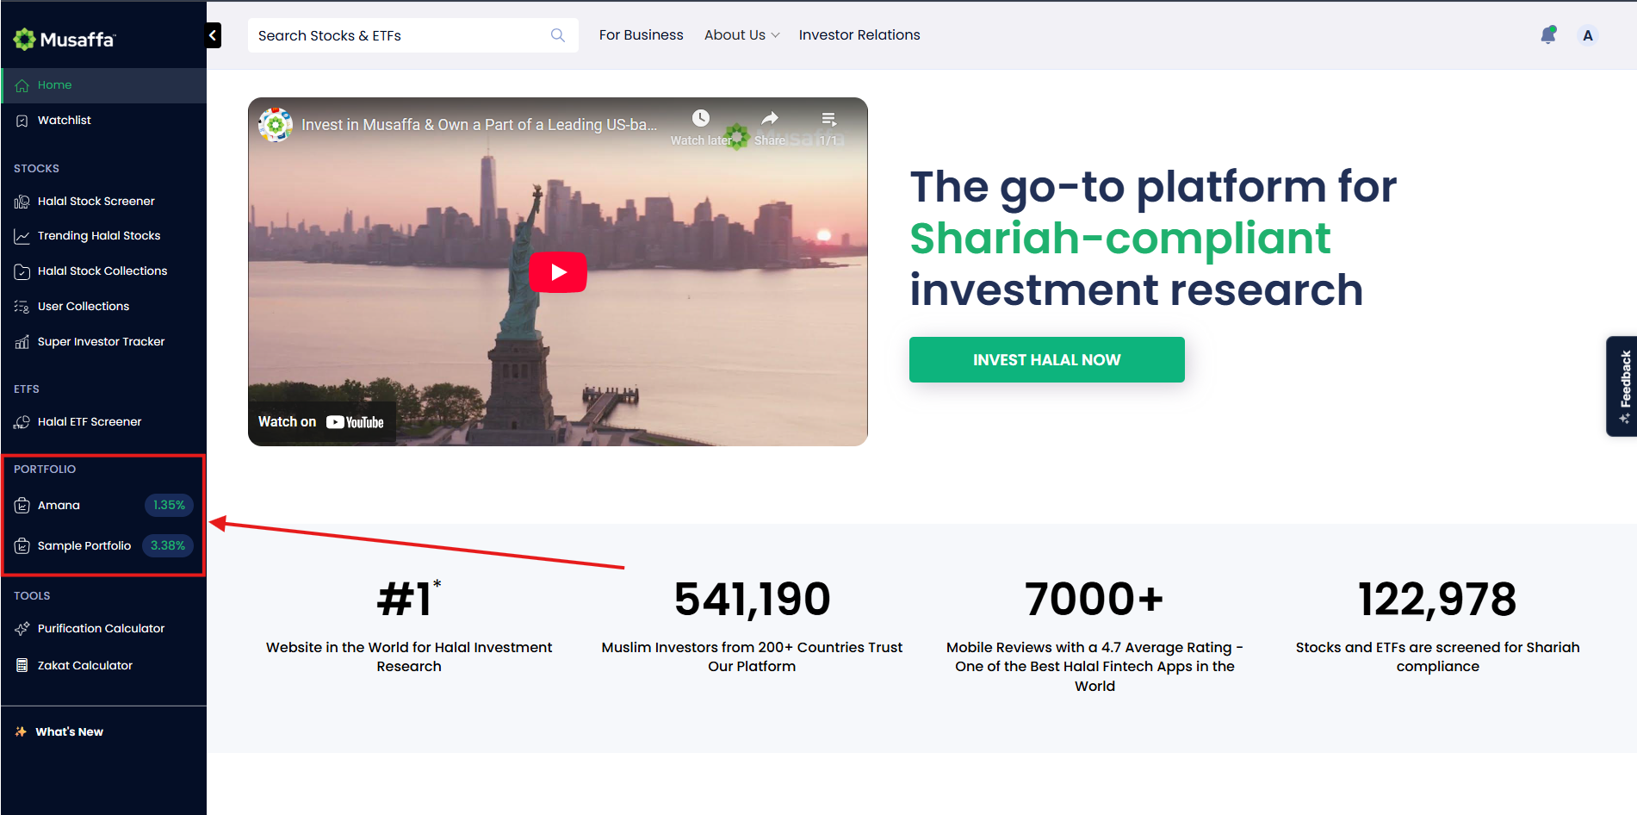Viewport: 1637px width, 815px height.
Task: Open Investor Relations link
Action: (859, 35)
